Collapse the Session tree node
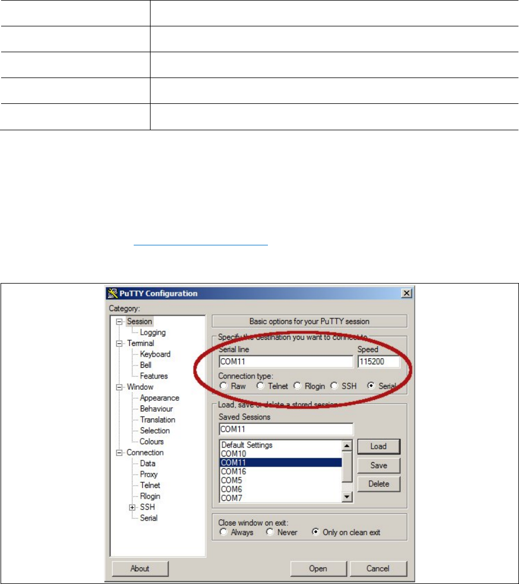 click(x=119, y=322)
